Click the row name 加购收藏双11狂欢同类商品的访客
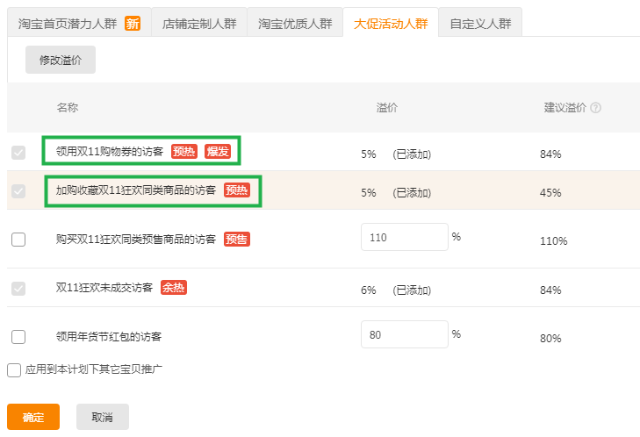This screenshot has height=437, width=640. 136,190
